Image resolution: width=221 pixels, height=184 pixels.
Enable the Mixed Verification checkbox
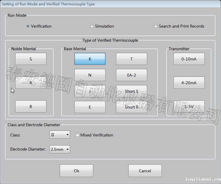(77, 135)
